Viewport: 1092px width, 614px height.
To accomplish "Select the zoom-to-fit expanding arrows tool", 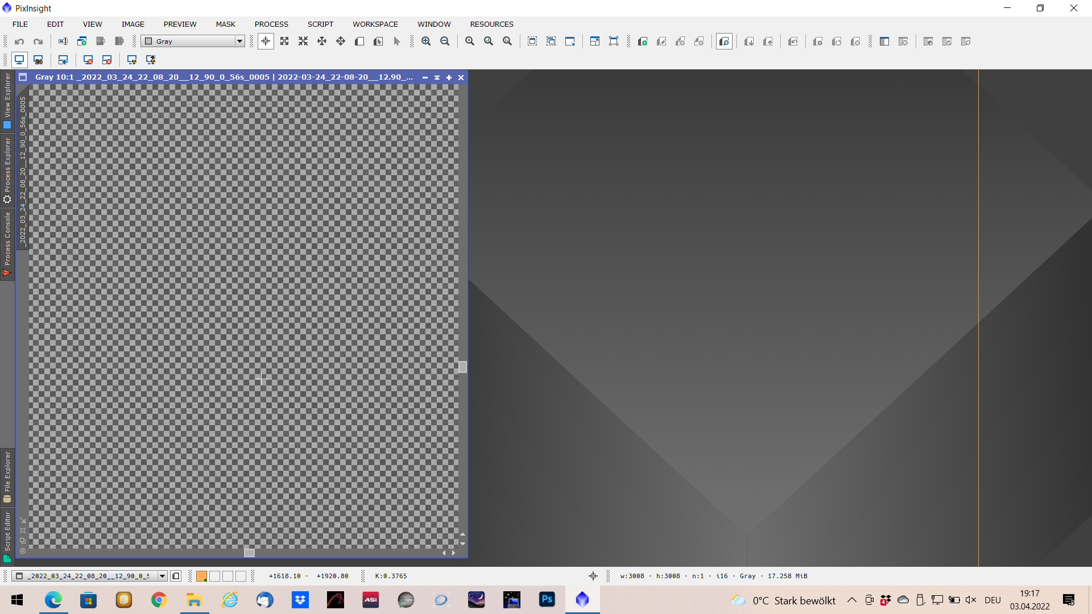I will coord(284,42).
